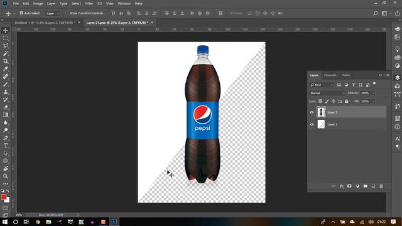Select the Move tool in the toolbar
This screenshot has height=226, width=402.
point(6,31)
